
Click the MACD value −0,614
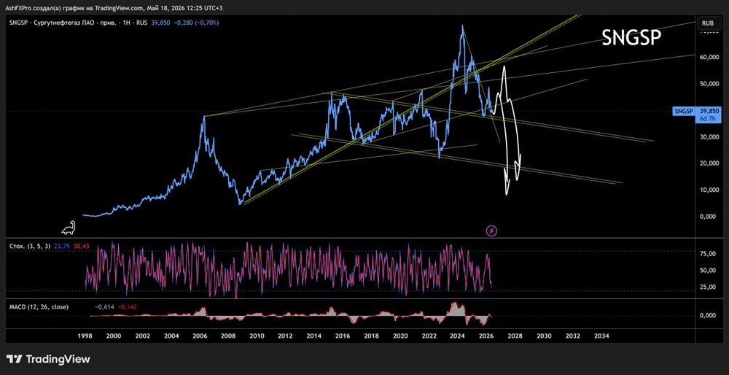[x=104, y=307]
